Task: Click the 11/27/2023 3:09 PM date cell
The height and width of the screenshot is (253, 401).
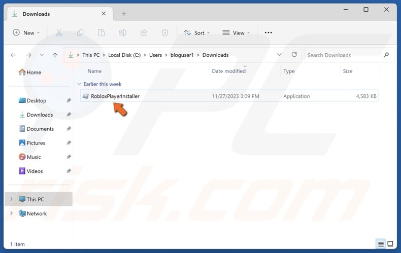Action: (x=236, y=96)
